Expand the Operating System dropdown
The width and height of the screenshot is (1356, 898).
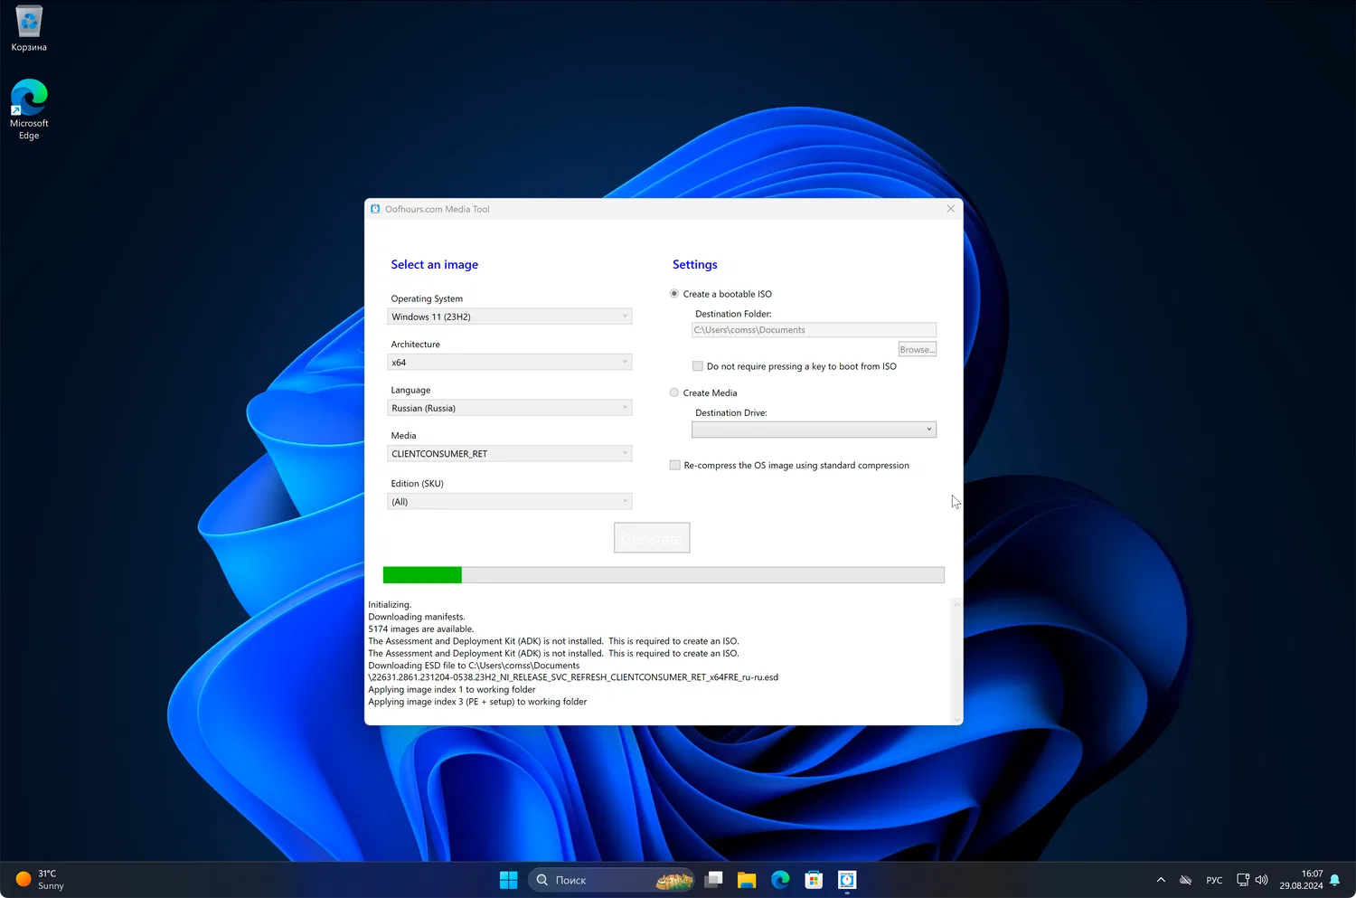509,317
